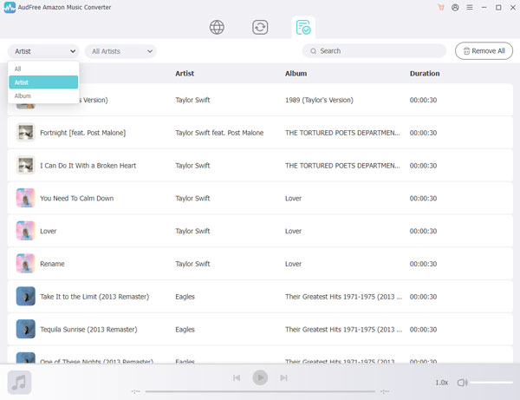Open the user account icon
The height and width of the screenshot is (400, 520).
click(x=455, y=7)
